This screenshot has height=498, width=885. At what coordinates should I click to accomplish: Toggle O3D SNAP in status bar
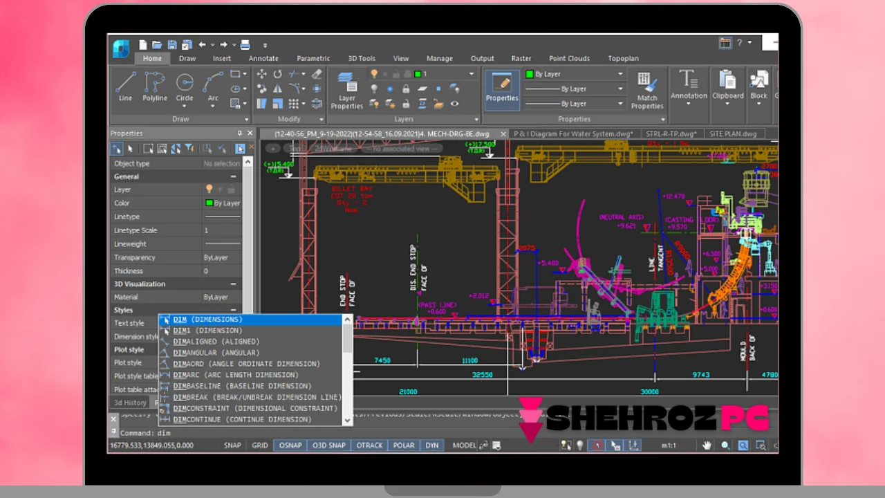pyautogui.click(x=329, y=445)
